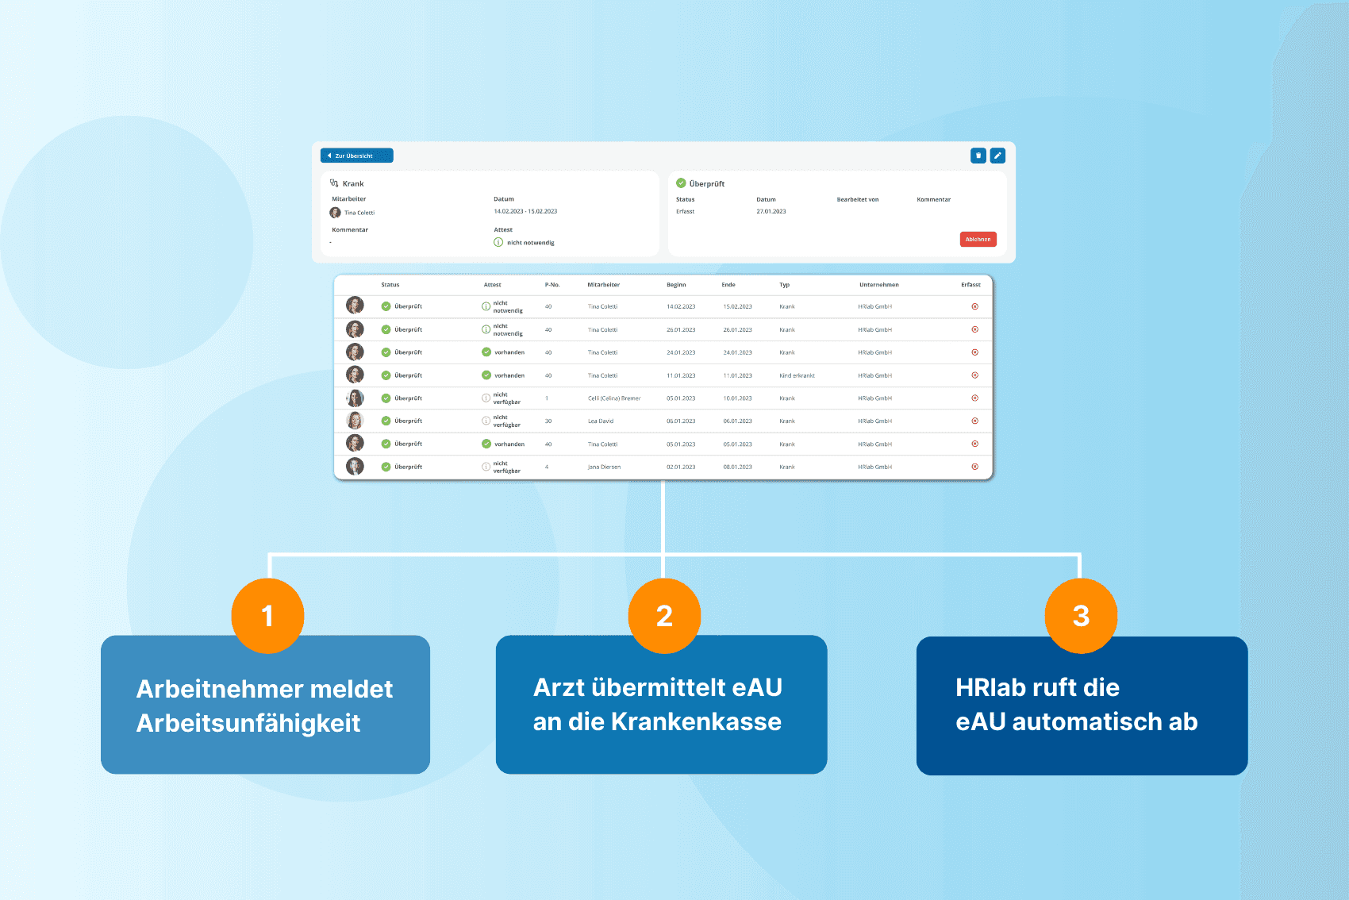Click the pencil edit icon
The image size is (1349, 900).
(x=997, y=156)
